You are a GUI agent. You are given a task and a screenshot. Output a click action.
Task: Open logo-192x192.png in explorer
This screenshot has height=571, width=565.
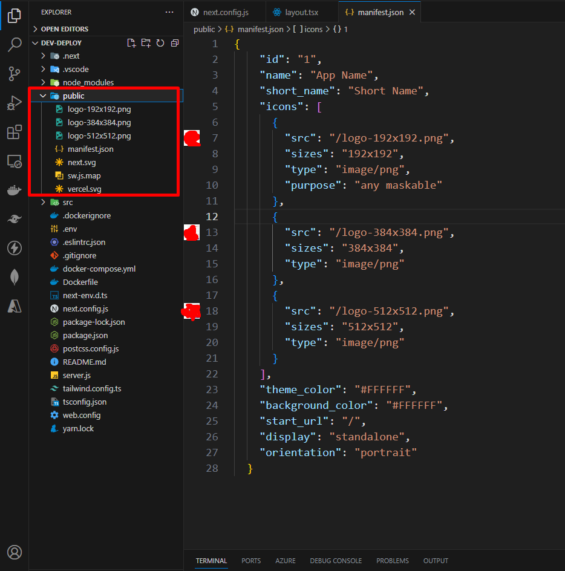pyautogui.click(x=106, y=109)
